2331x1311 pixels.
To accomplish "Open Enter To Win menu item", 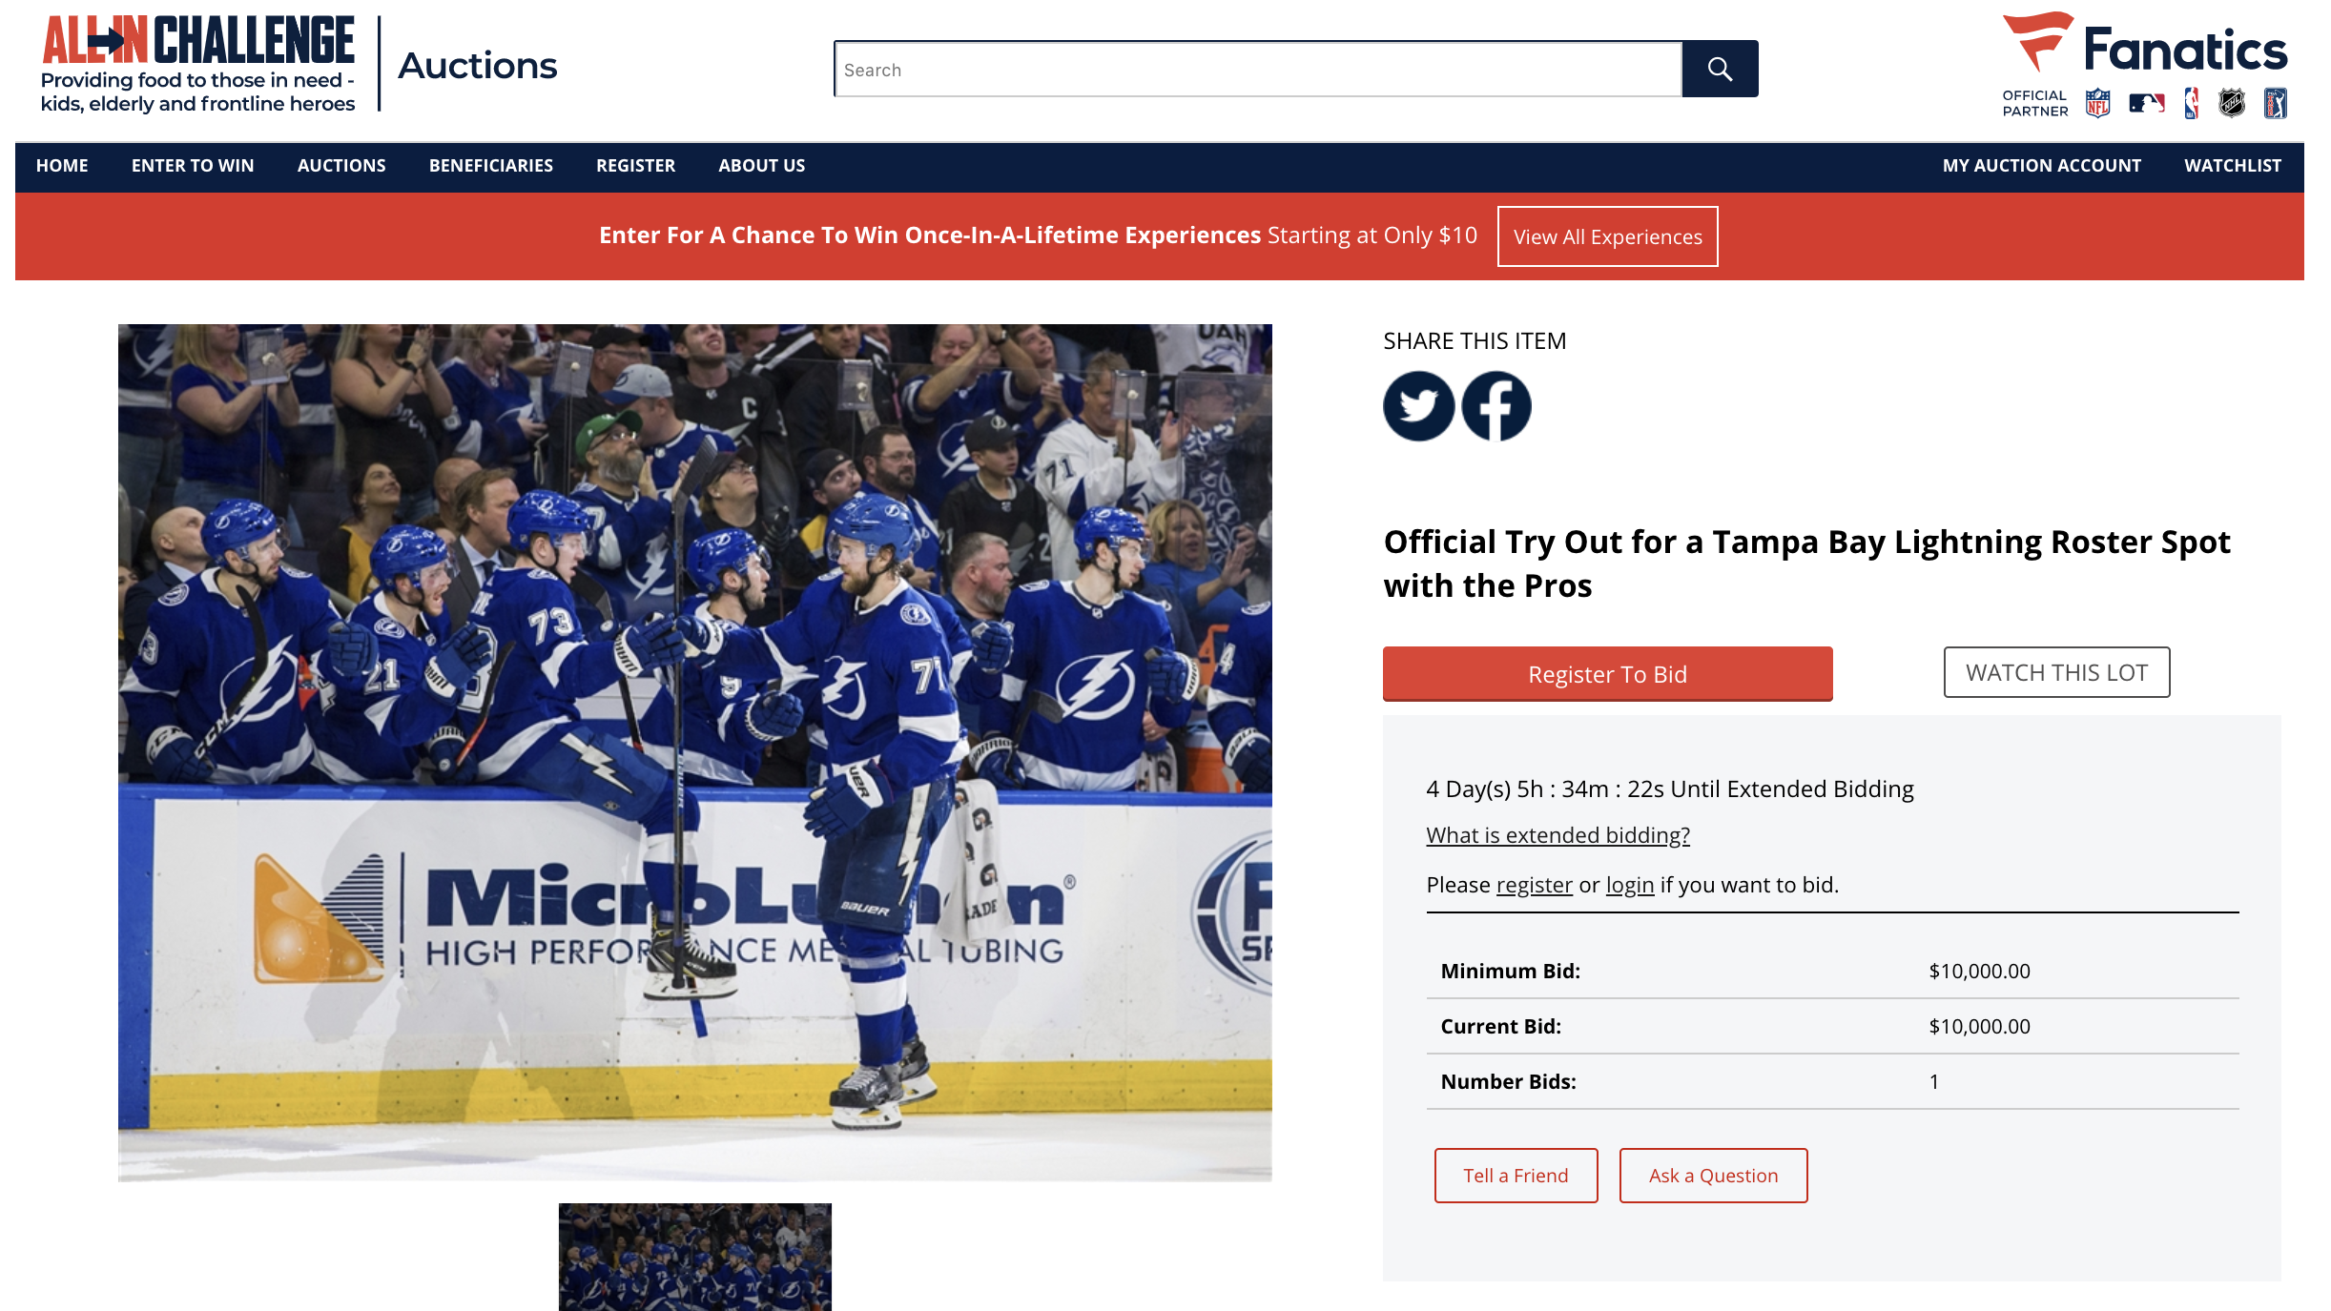I will coord(193,166).
